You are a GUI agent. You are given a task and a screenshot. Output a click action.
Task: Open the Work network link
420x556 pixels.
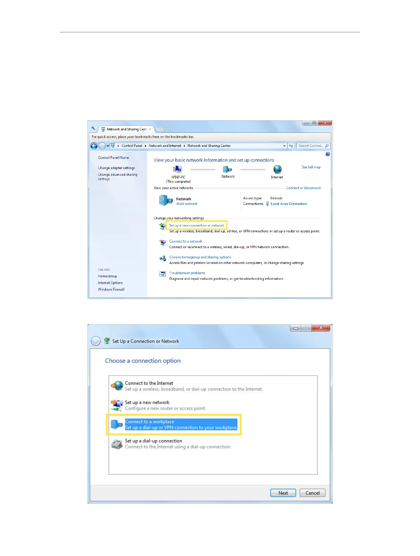tap(187, 204)
